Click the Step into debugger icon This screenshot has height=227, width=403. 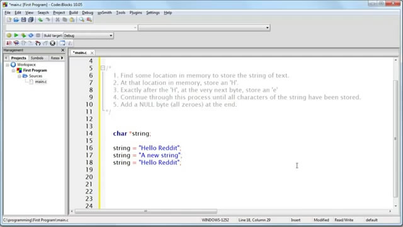point(38,43)
